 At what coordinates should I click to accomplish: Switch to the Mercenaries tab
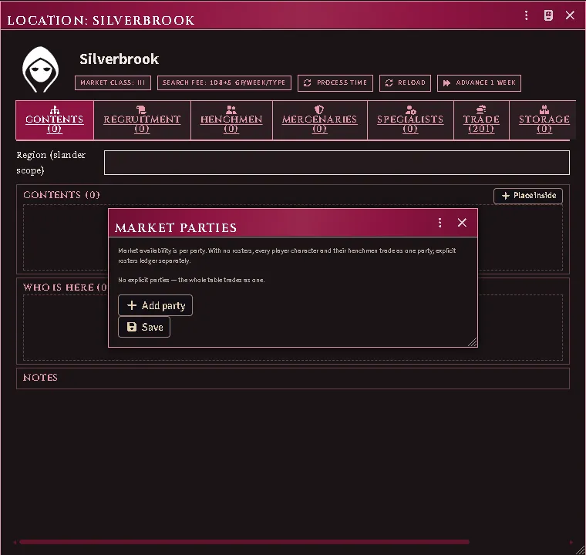point(319,120)
